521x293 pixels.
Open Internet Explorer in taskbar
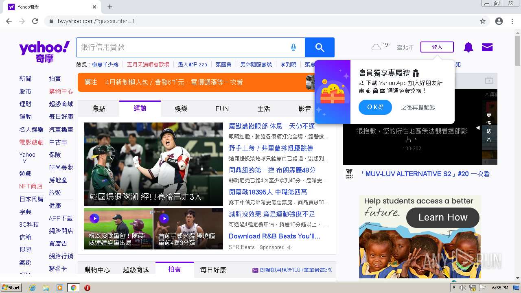(32, 288)
